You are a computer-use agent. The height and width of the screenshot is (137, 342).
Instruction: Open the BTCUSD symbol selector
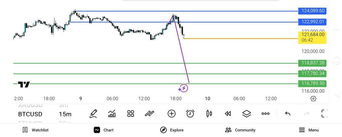click(x=30, y=114)
